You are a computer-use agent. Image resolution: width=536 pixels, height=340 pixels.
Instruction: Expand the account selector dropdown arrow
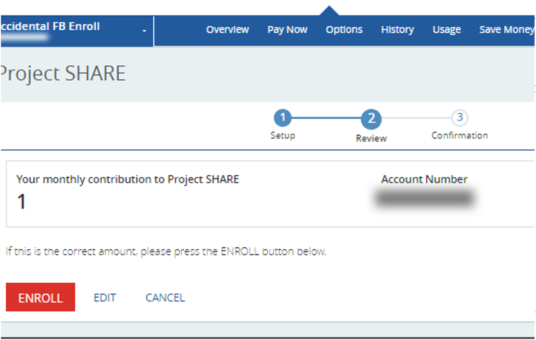pyautogui.click(x=144, y=32)
